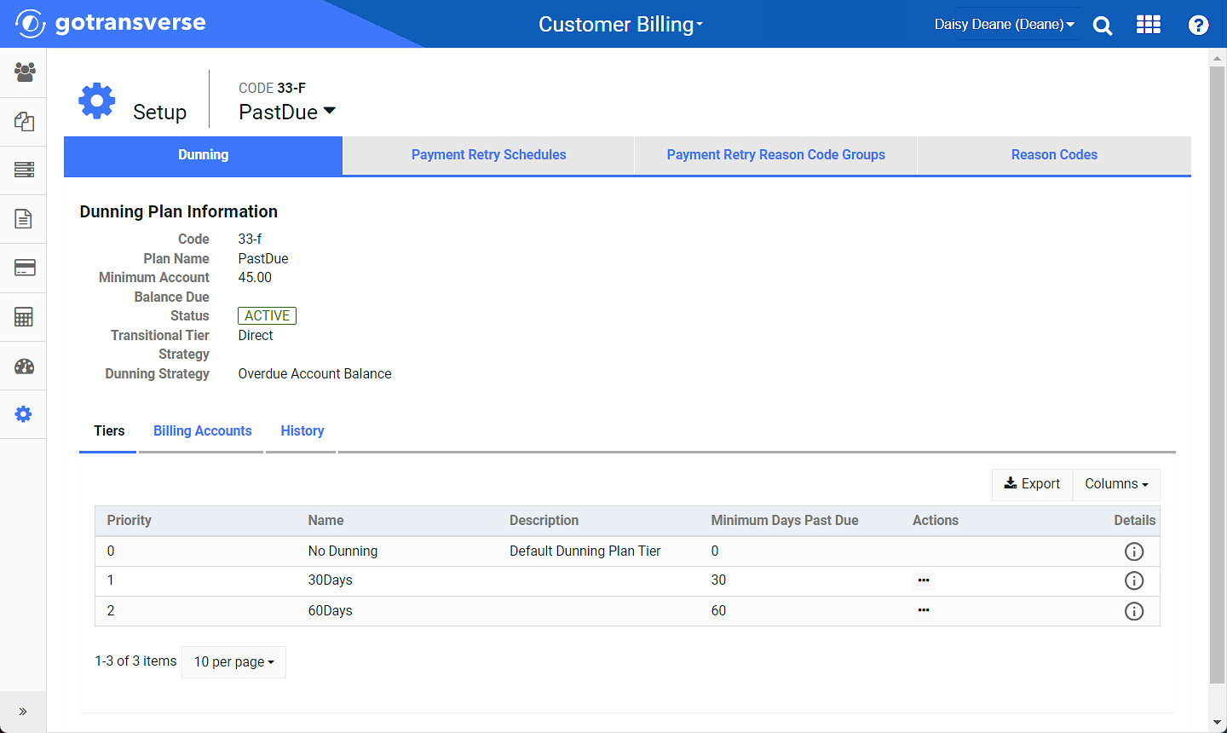Export the tiers table

tap(1032, 484)
